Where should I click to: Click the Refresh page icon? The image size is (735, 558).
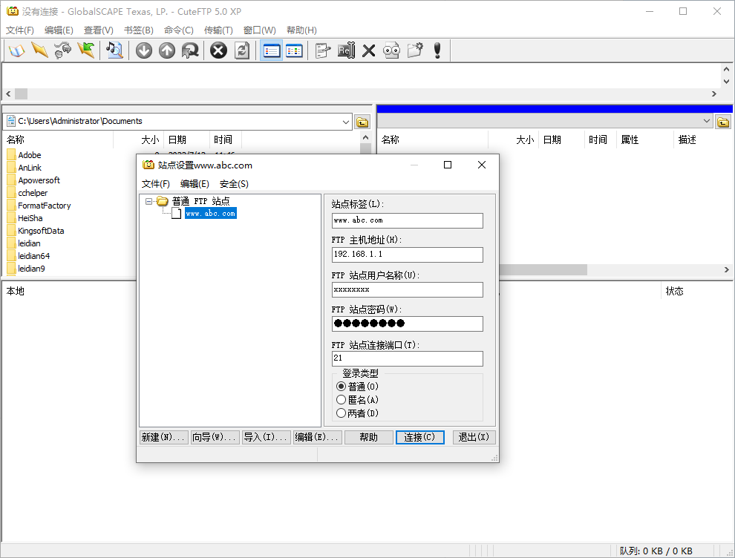pyautogui.click(x=242, y=50)
